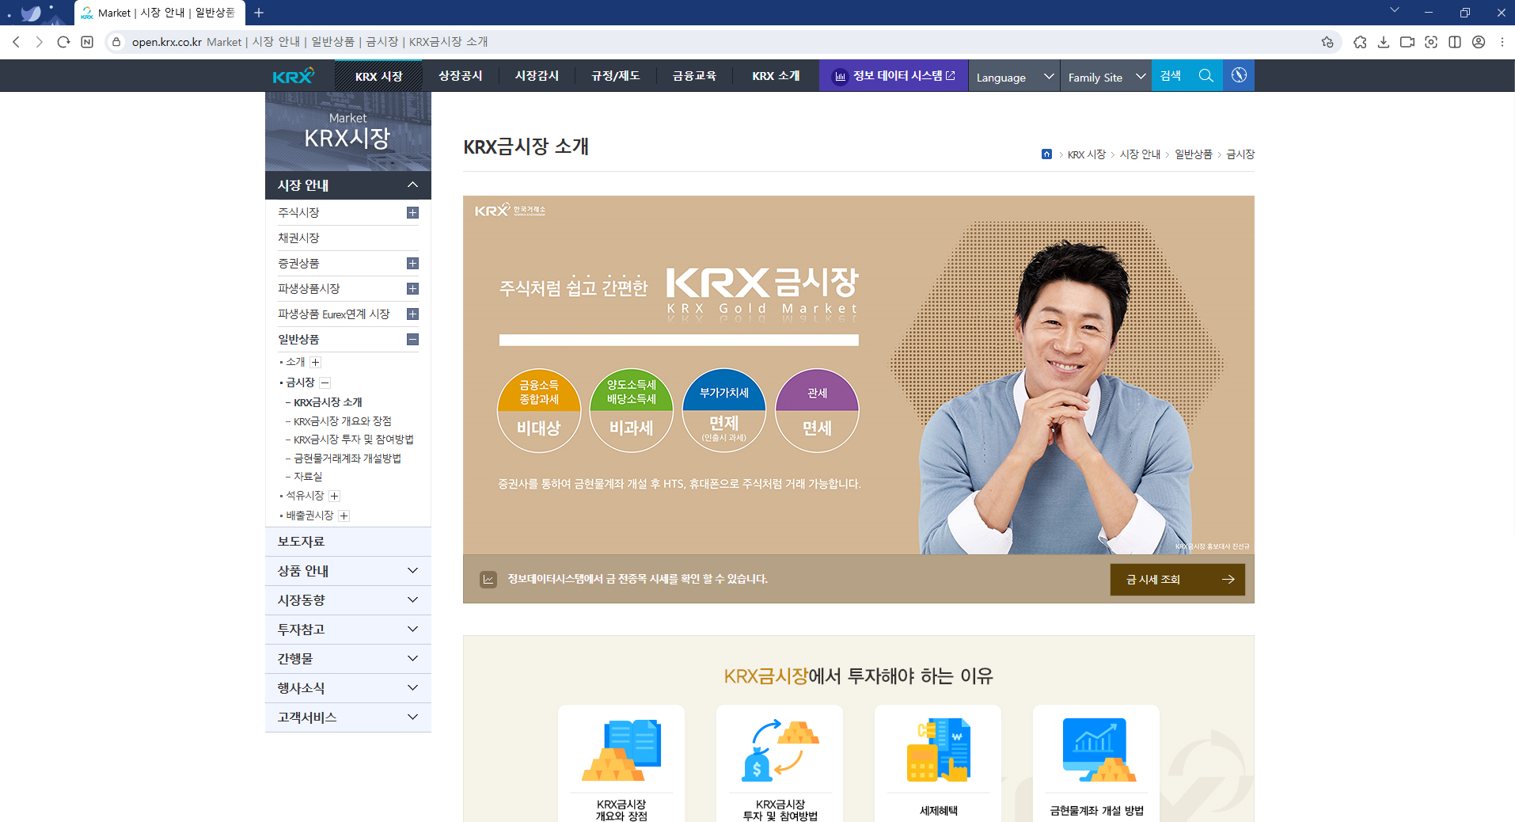Open the search magnifier icon
The height and width of the screenshot is (822, 1515).
pos(1206,76)
